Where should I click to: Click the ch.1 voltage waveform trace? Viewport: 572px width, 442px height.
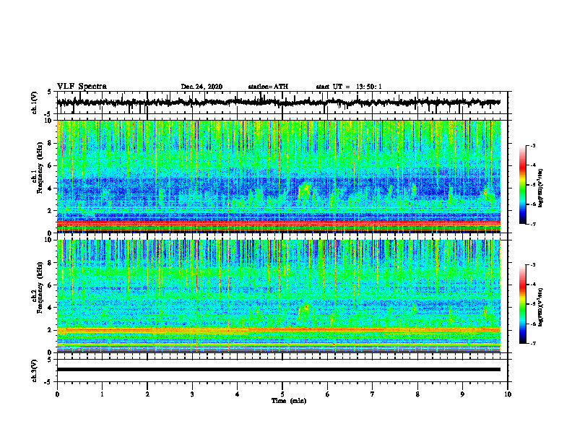278,102
